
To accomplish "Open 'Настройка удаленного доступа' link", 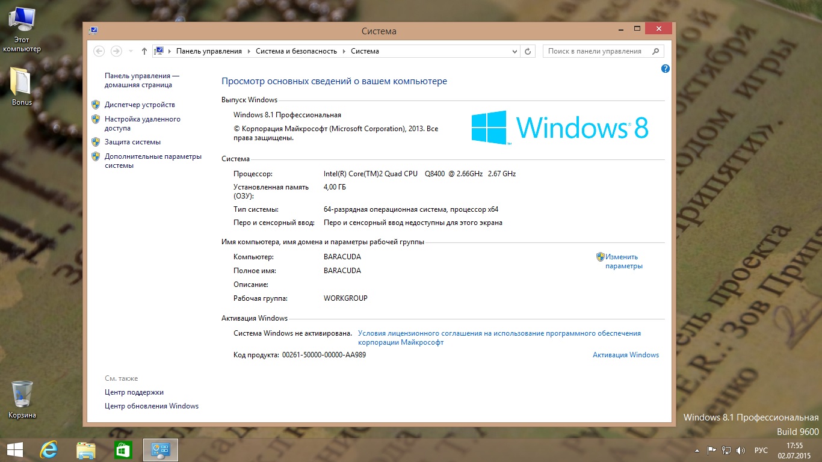I will coord(142,124).
